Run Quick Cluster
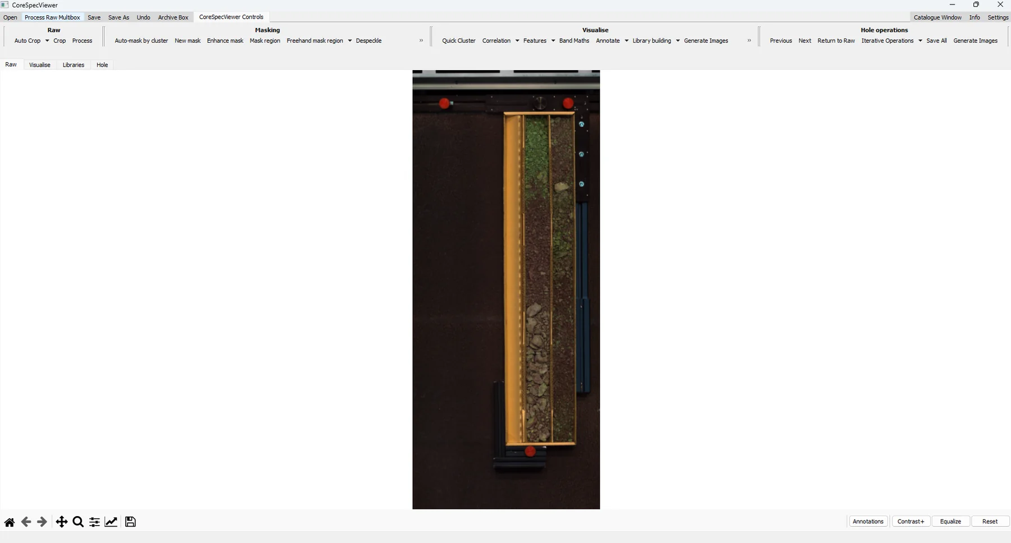Screen dimensions: 1011x543 (x=459, y=41)
